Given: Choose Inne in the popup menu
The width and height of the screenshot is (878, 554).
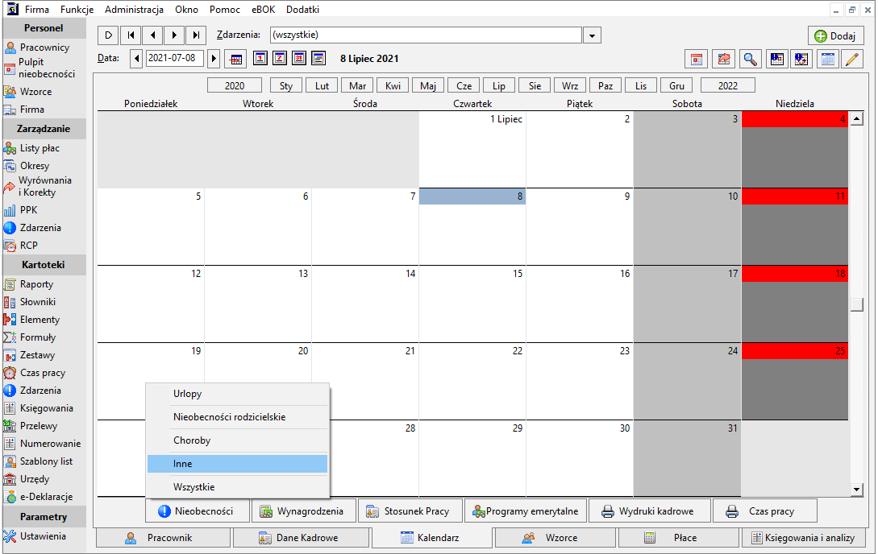Looking at the screenshot, I should point(237,464).
